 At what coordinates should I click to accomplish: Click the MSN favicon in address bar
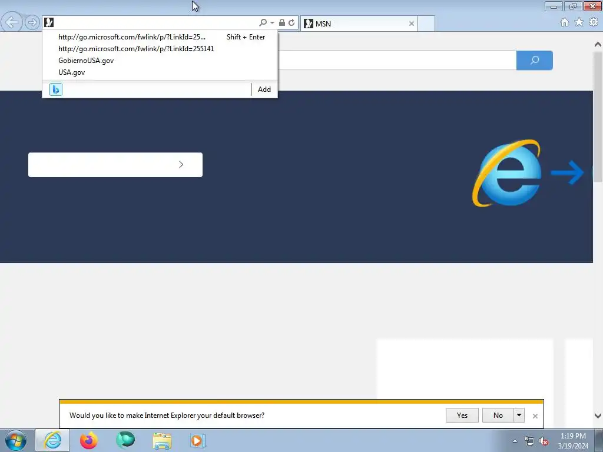(x=49, y=22)
